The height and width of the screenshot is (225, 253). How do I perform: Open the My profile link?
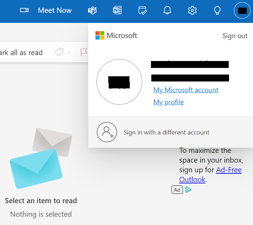pos(168,102)
